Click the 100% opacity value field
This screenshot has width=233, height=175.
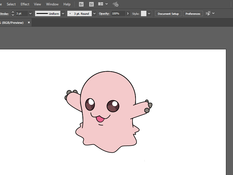click(118, 14)
